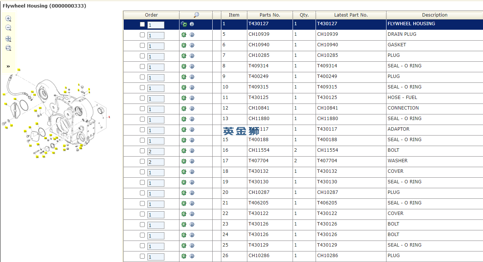The height and width of the screenshot is (262, 483).
Task: Click callout label 13 on the diagram
Action: (19, 70)
